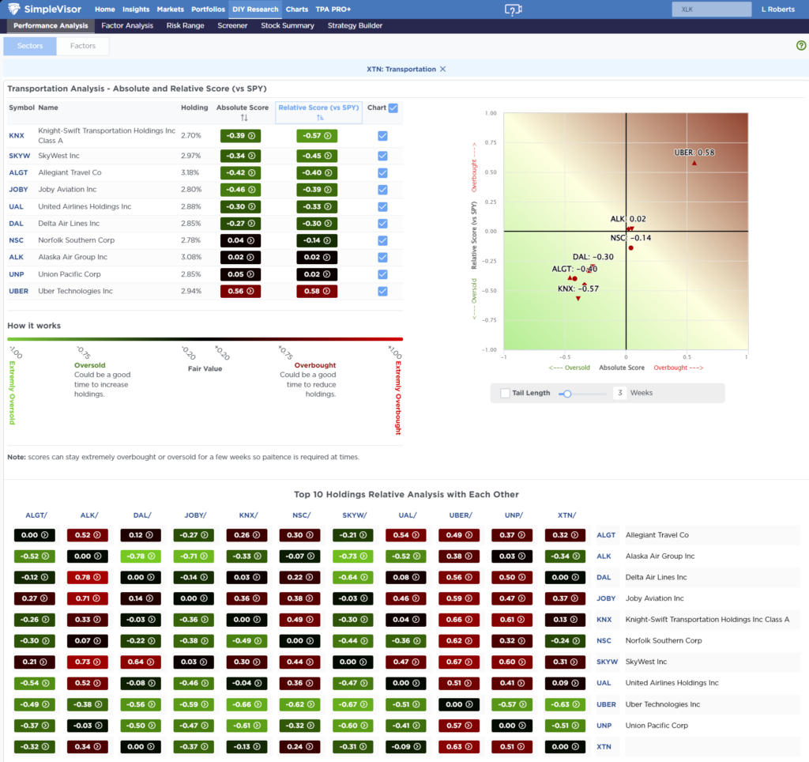Open XTN row UBER/ 0.63 badge

pos(459,746)
